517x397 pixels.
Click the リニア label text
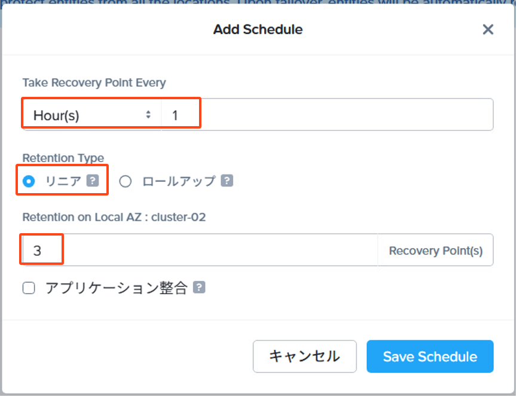[x=63, y=181]
